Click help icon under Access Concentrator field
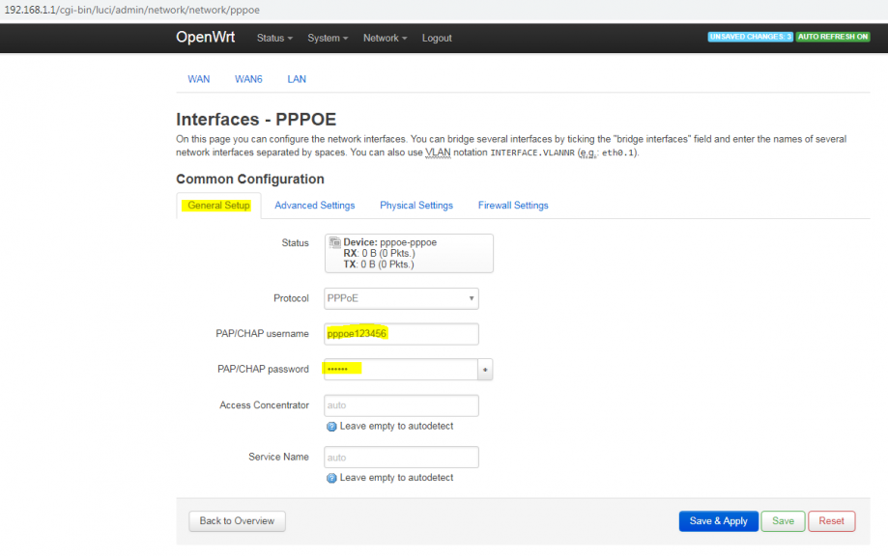Viewport: 888px width, 556px height. coord(332,426)
